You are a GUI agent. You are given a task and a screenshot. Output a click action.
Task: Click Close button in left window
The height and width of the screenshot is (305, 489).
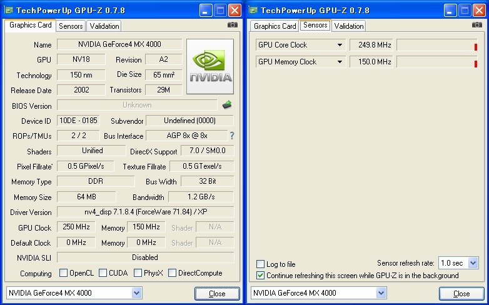coord(217,294)
